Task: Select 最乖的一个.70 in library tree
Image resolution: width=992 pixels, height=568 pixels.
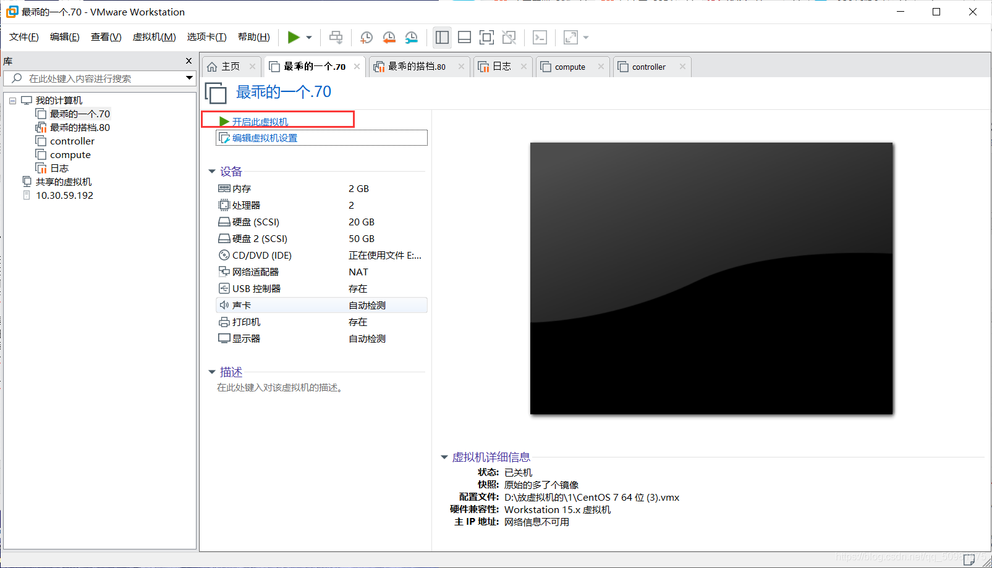Action: coord(80,114)
